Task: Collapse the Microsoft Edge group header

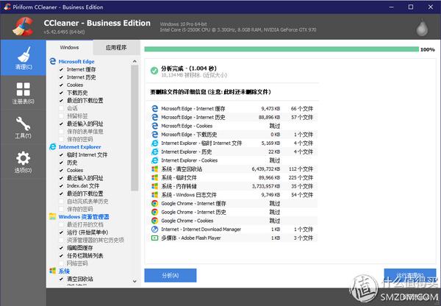Action: point(76,61)
